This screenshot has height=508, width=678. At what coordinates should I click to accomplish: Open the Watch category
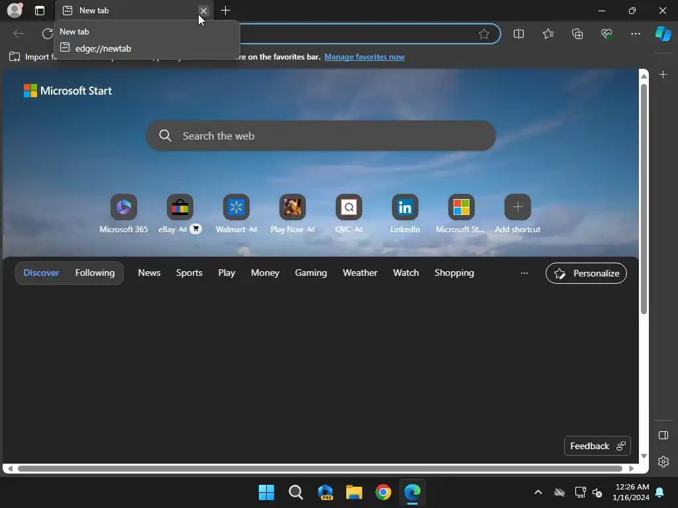[x=406, y=273]
